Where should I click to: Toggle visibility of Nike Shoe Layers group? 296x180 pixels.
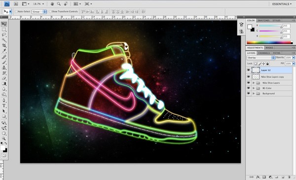(249, 83)
